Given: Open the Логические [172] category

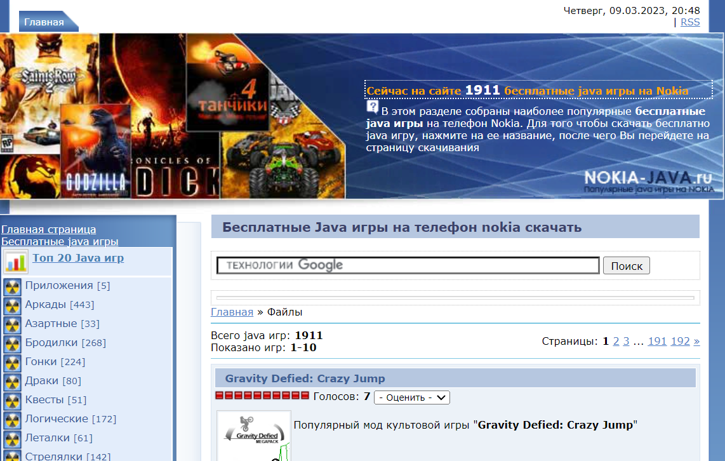Looking at the screenshot, I should click(x=70, y=418).
